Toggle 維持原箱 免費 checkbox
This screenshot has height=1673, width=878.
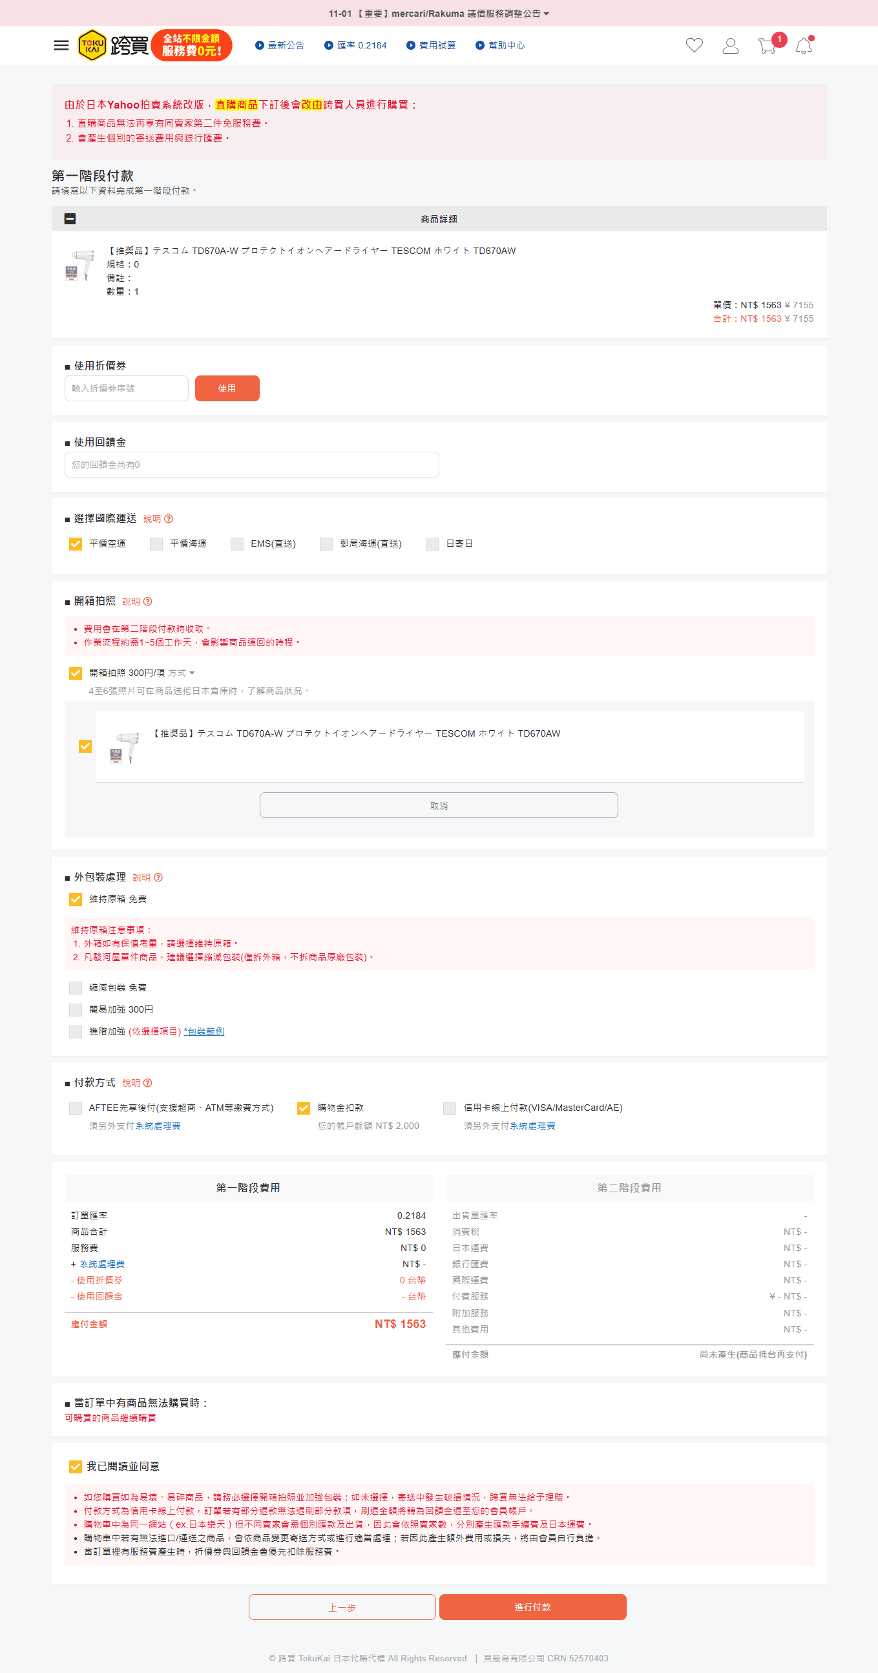pyautogui.click(x=76, y=899)
